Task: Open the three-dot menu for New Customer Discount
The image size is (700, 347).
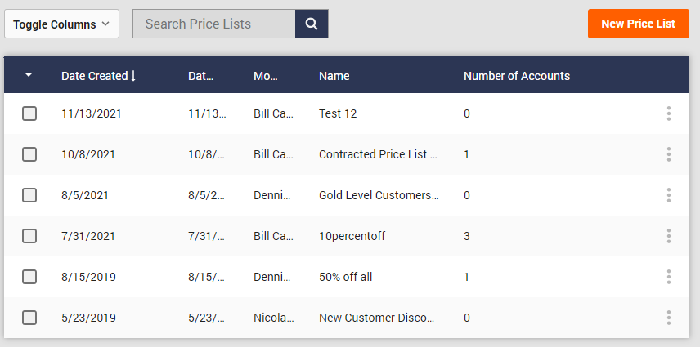Action: [668, 318]
